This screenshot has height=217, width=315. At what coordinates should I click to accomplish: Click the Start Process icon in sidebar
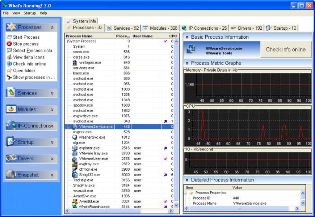(9, 37)
